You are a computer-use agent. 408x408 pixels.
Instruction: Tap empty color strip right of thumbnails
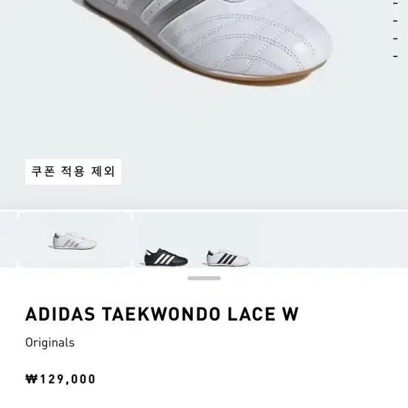point(329,240)
